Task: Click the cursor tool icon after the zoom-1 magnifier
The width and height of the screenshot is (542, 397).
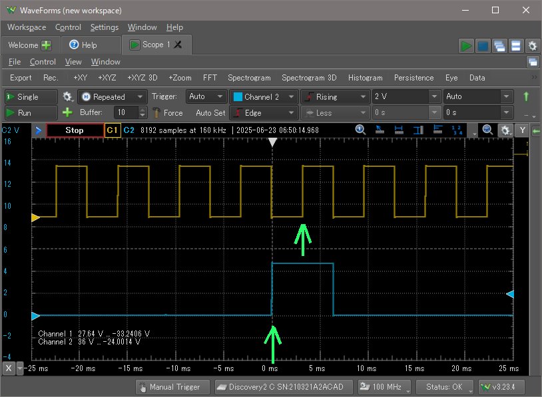Action: [380, 130]
